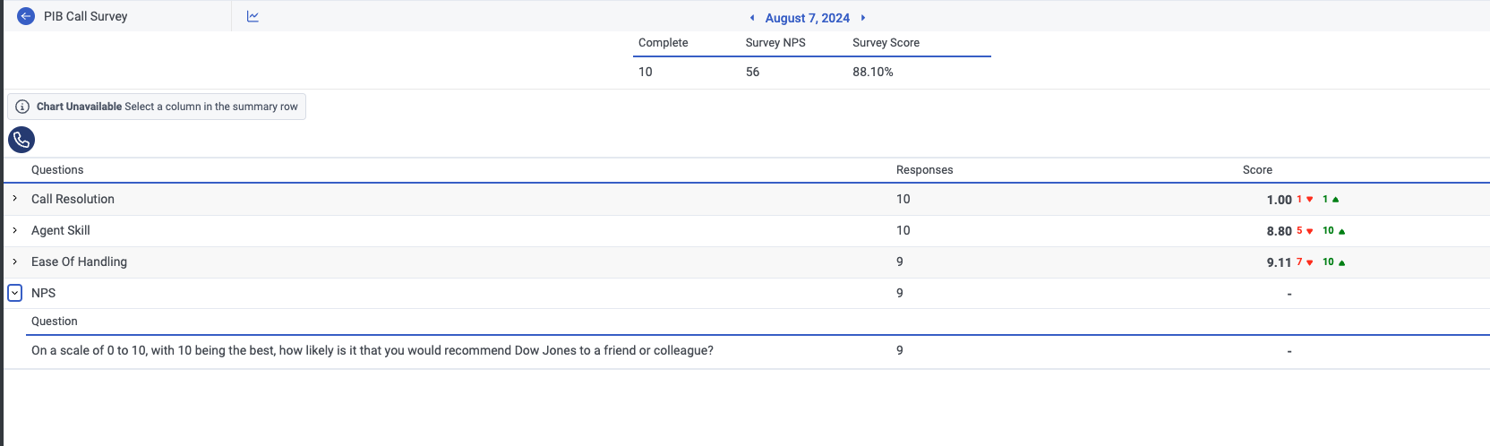Click the Responses column header

click(x=924, y=170)
